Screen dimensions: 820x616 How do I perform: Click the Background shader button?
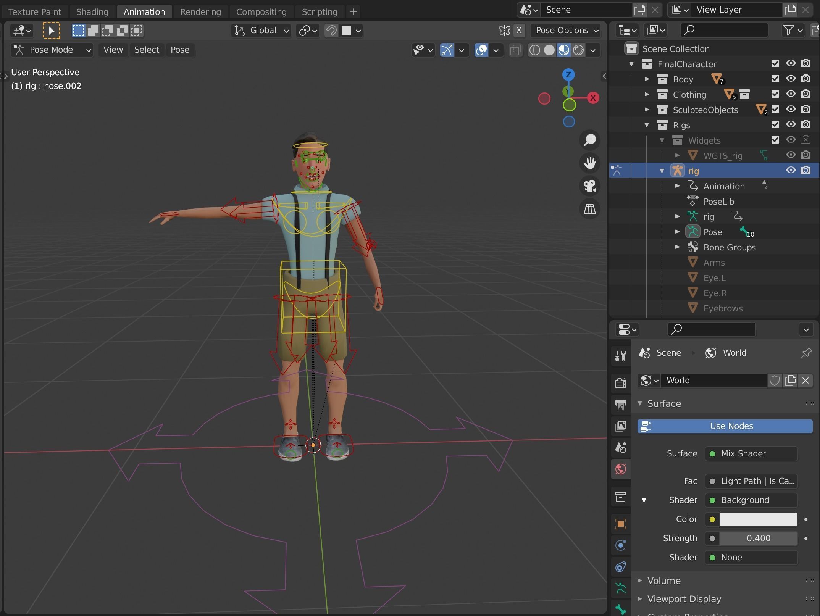[751, 500]
